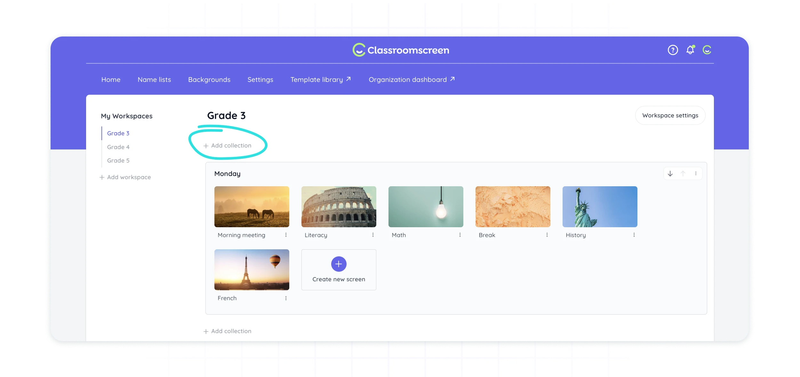Open notifications bell icon
Image resolution: width=800 pixels, height=377 pixels.
(690, 50)
